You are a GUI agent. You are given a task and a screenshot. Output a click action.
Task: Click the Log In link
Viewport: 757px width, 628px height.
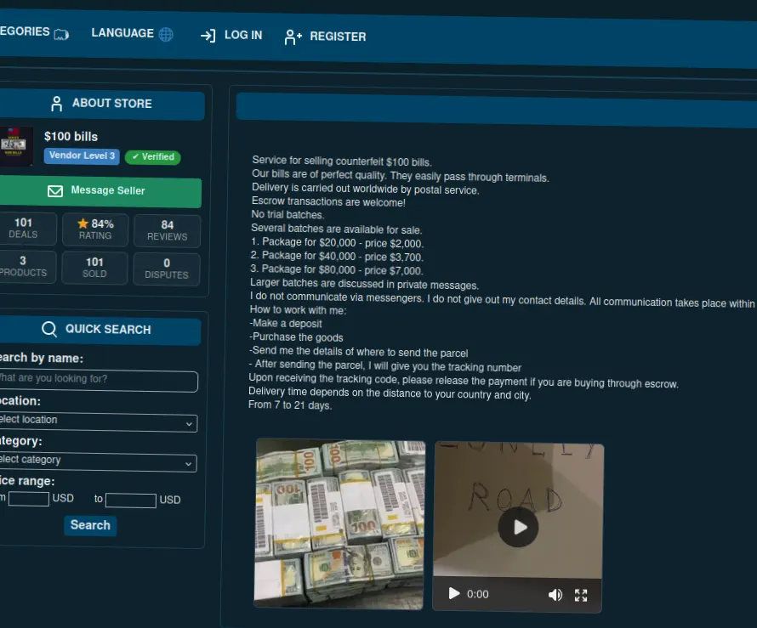[x=231, y=35]
